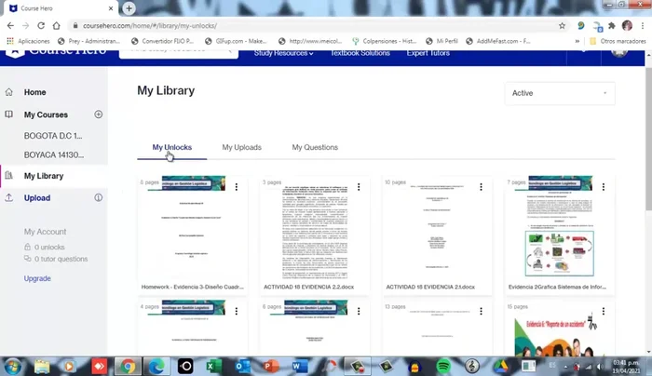Viewport: 652px width, 376px height.
Task: Click the Windows Start button
Action: click(12, 367)
